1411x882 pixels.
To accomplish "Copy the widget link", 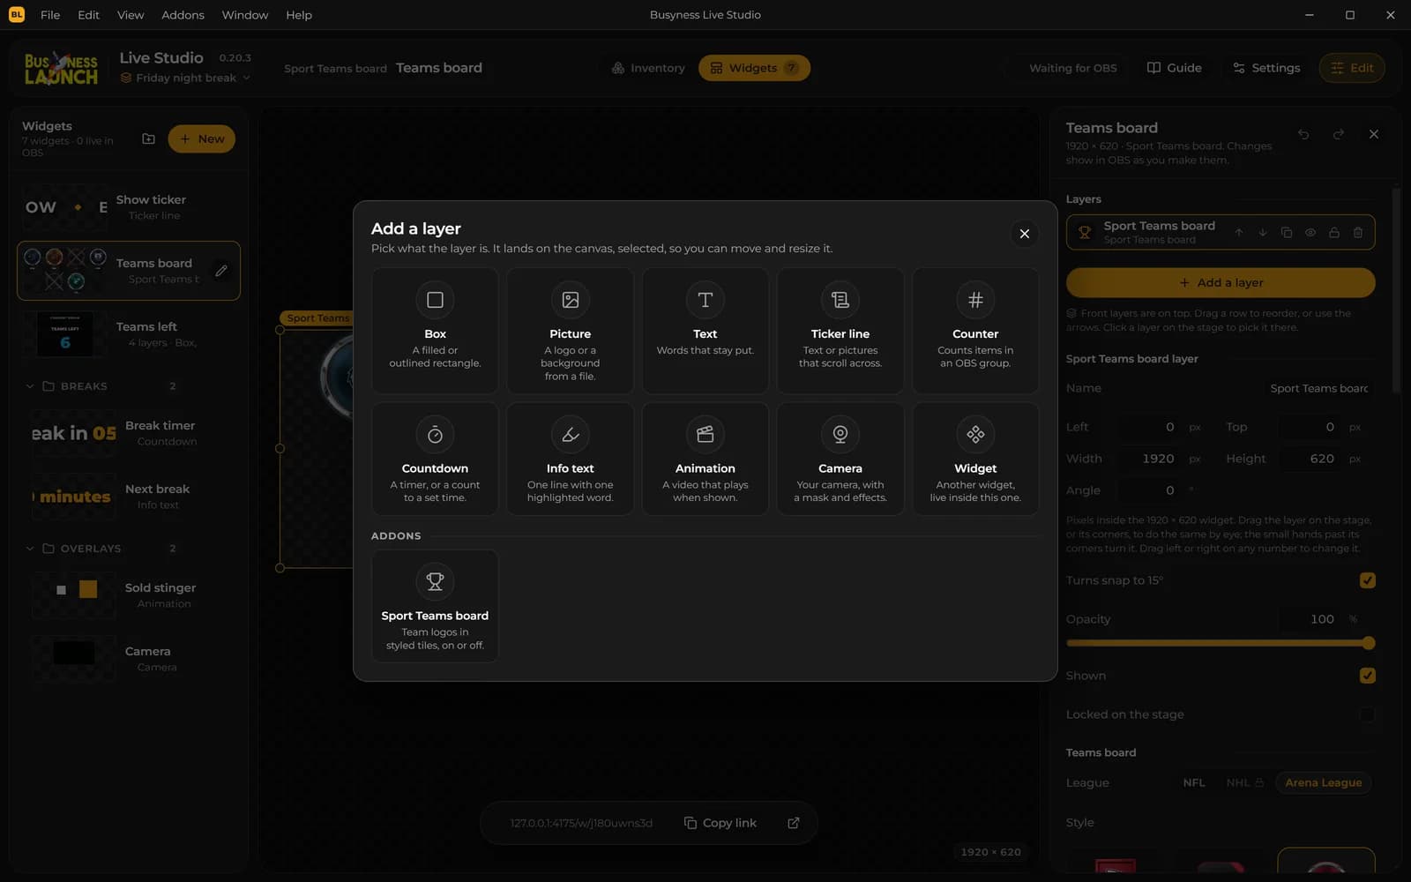I will coord(720,823).
